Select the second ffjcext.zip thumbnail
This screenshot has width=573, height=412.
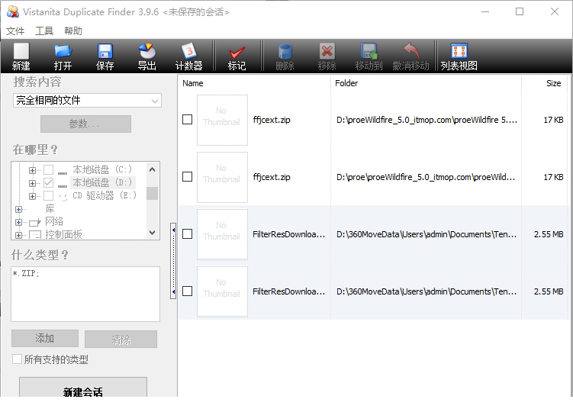click(222, 177)
